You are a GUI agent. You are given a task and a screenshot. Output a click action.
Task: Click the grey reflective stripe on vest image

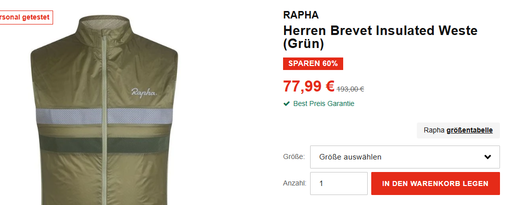click(x=104, y=116)
